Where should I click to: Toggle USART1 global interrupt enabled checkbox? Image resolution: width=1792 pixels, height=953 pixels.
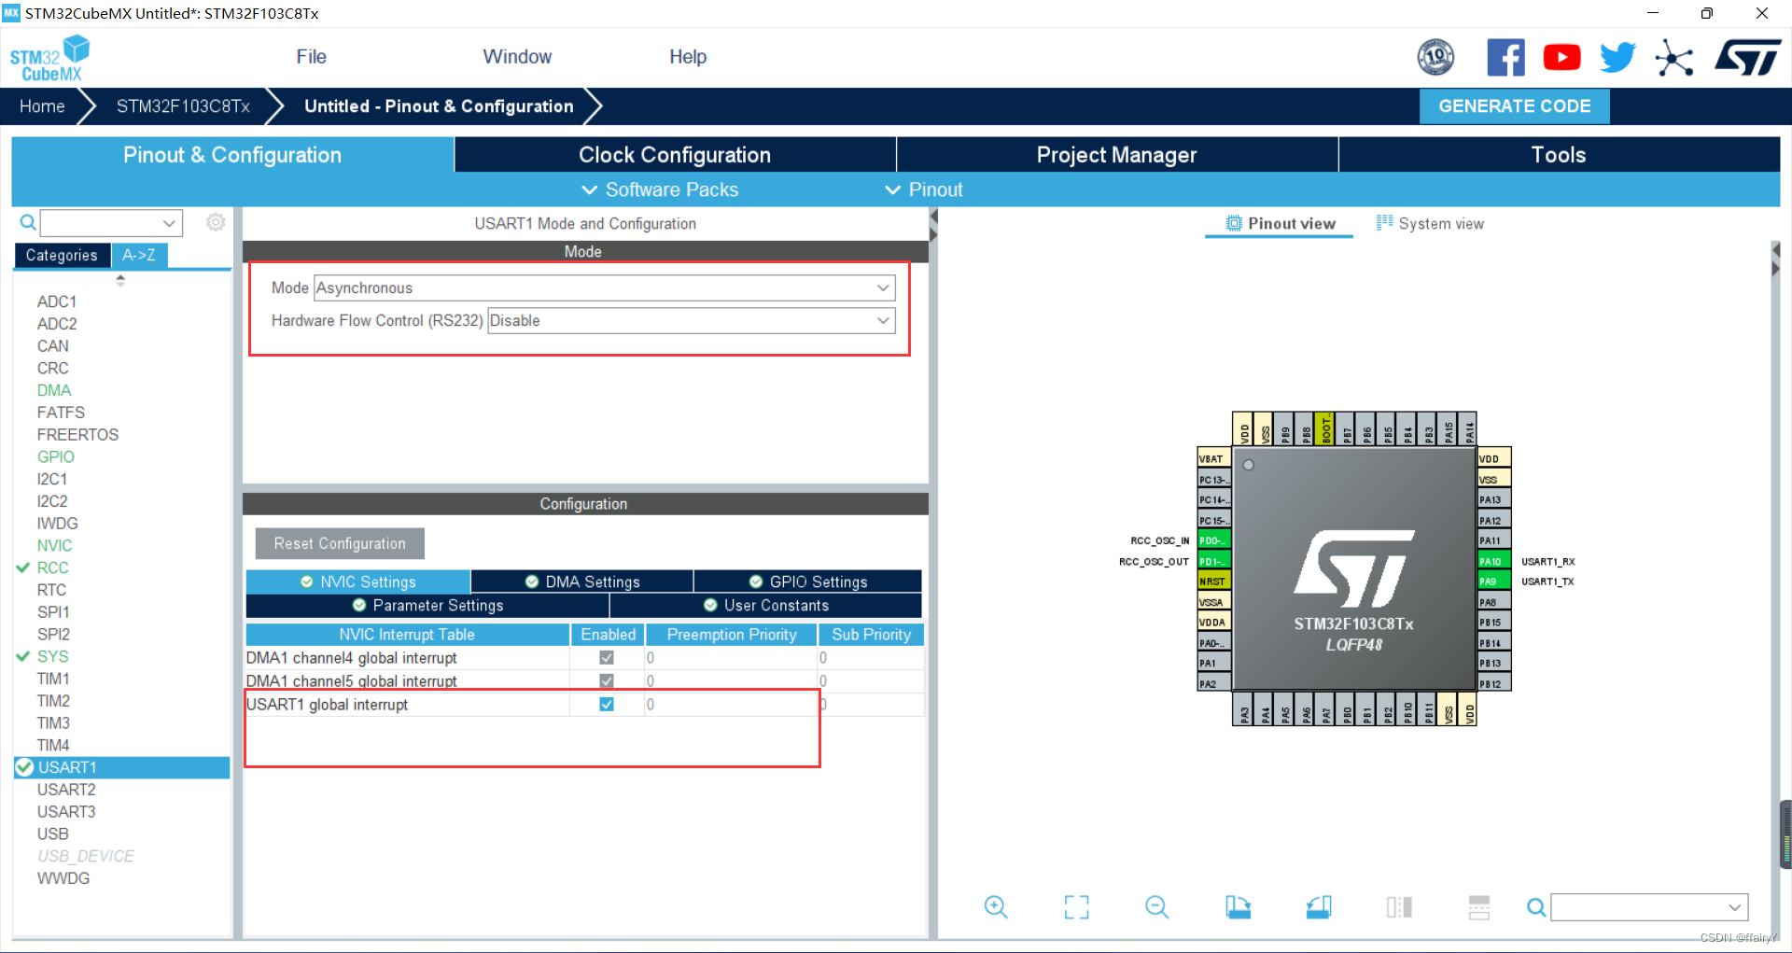pos(607,704)
